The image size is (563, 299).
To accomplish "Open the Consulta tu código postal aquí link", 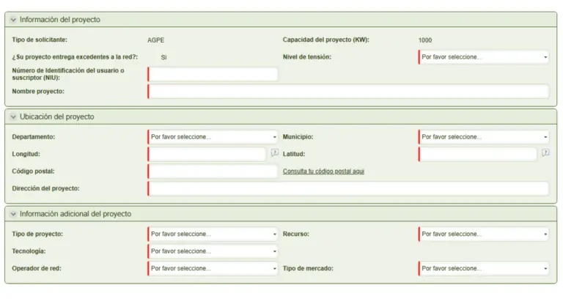I will pyautogui.click(x=323, y=171).
